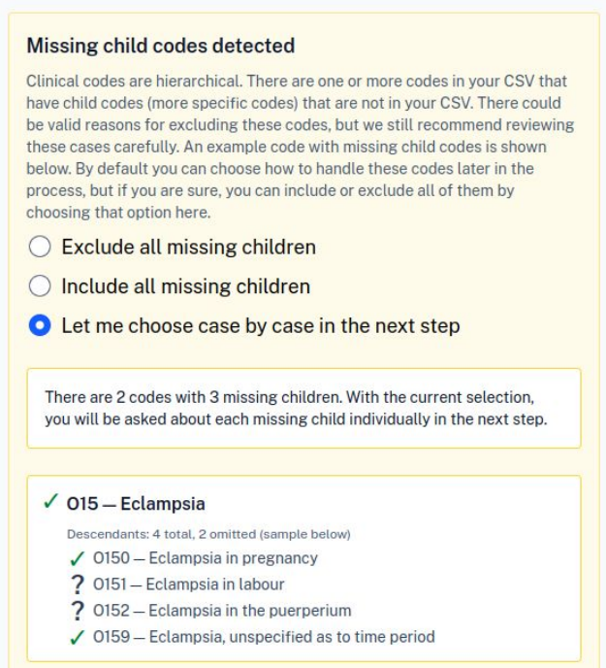The width and height of the screenshot is (606, 668).
Task: Click the Descendants: 4 total, 2 omitted line
Action: (x=208, y=534)
